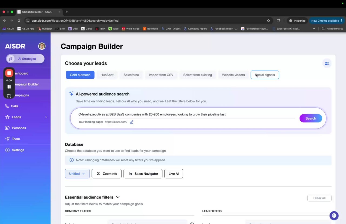
Task: Open the chat support bubble
Action: pos(334,216)
